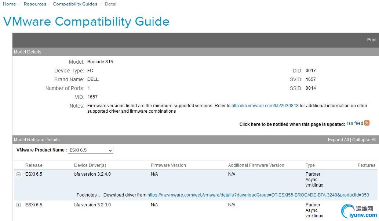This screenshot has height=221, width=379.
Task: Click the model value 'Brocade 815'
Action: [x=100, y=62]
